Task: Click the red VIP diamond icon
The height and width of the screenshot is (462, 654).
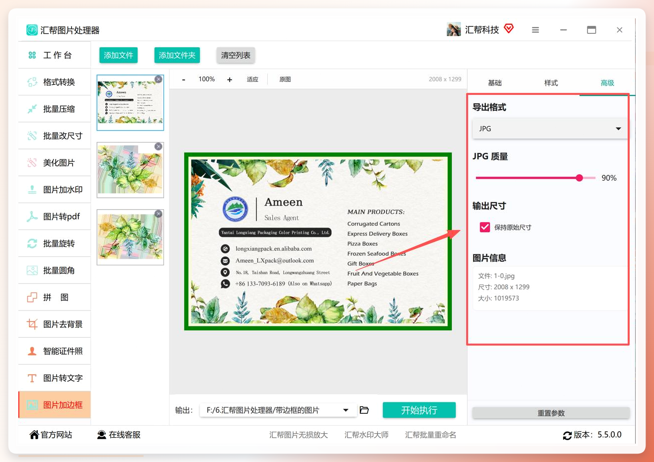Action: point(508,28)
